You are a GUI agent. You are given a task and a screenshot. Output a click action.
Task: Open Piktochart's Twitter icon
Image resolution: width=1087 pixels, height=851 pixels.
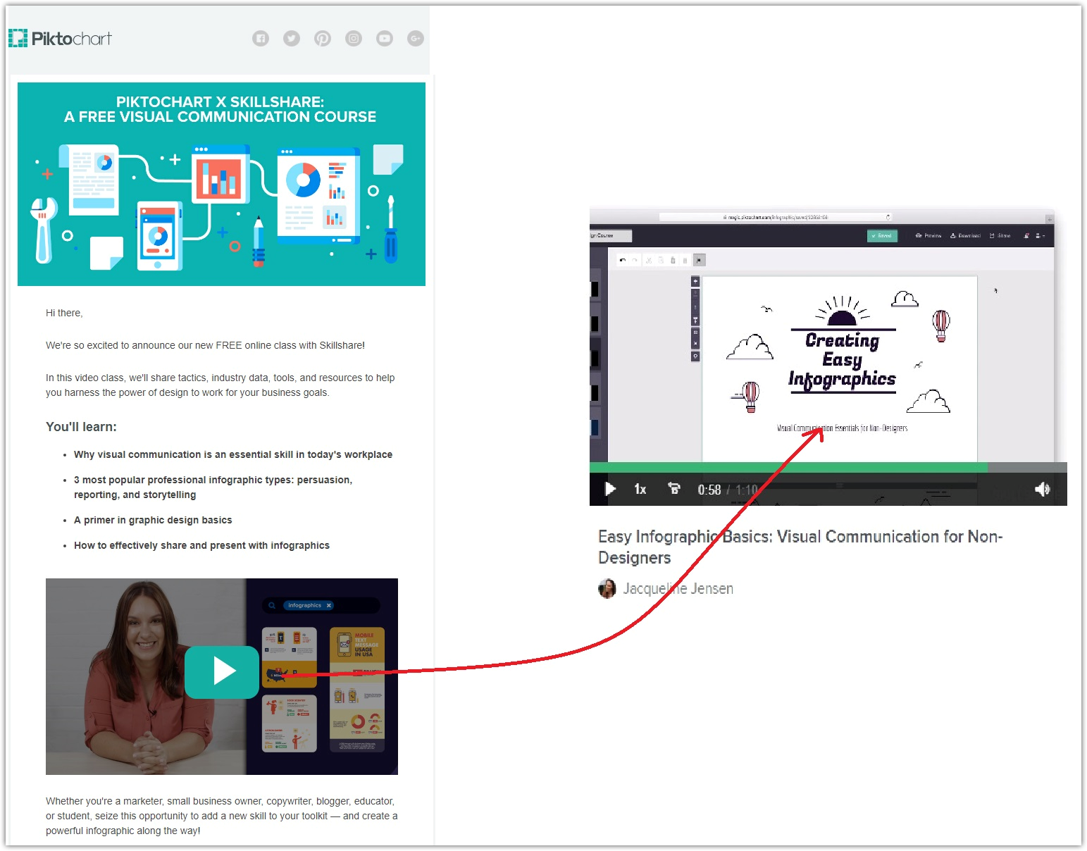[292, 38]
